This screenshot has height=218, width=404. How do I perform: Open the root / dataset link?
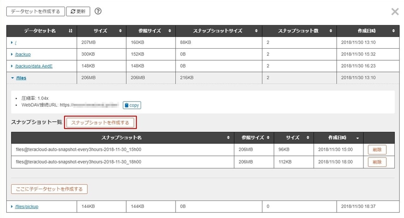[17, 42]
